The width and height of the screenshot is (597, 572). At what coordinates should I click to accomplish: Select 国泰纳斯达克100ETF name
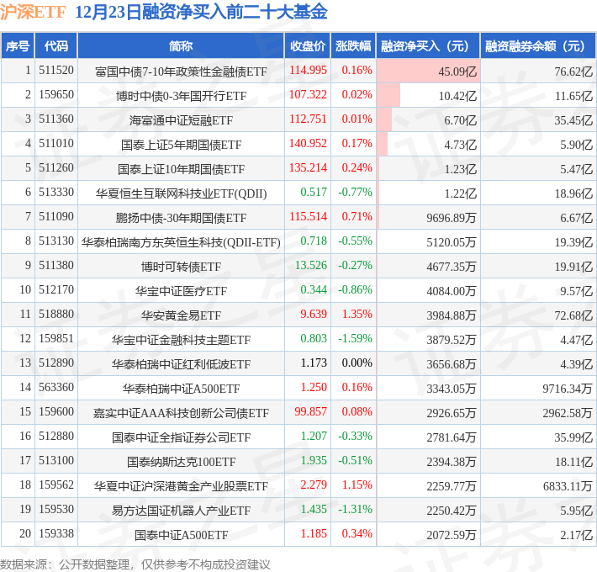181,462
